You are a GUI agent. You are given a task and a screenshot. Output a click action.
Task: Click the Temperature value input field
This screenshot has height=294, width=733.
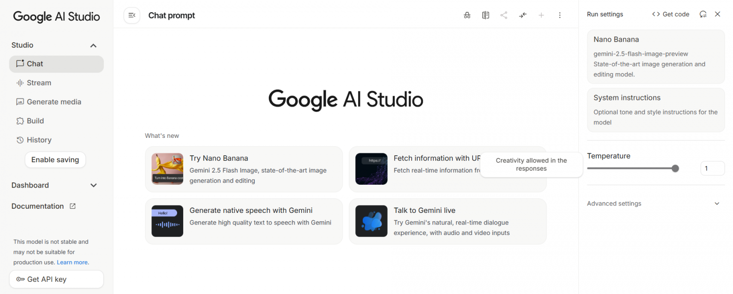(712, 168)
